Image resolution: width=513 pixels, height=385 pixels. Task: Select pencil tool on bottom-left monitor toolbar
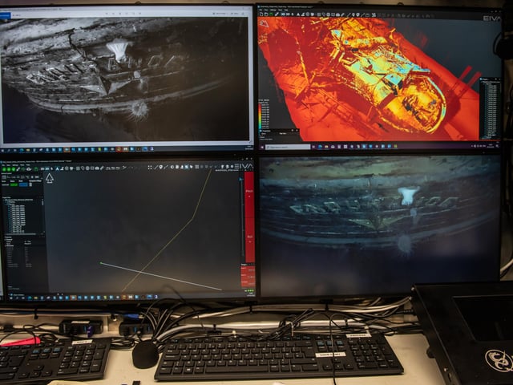pos(102,168)
